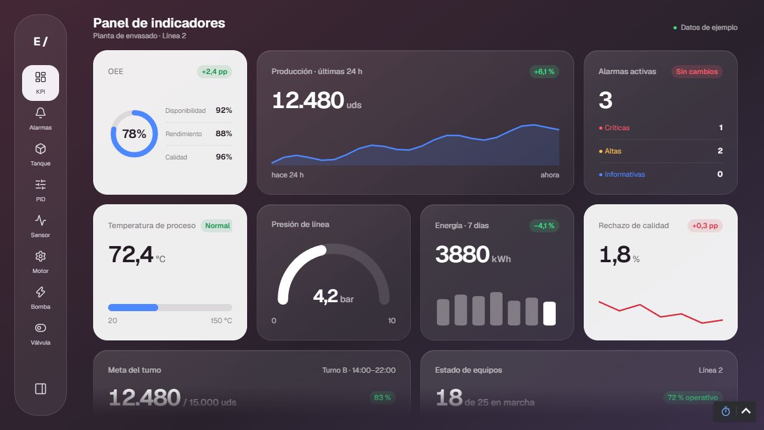Select the Críticas alarm row label
Viewport: 764px width, 430px height.
[614, 128]
